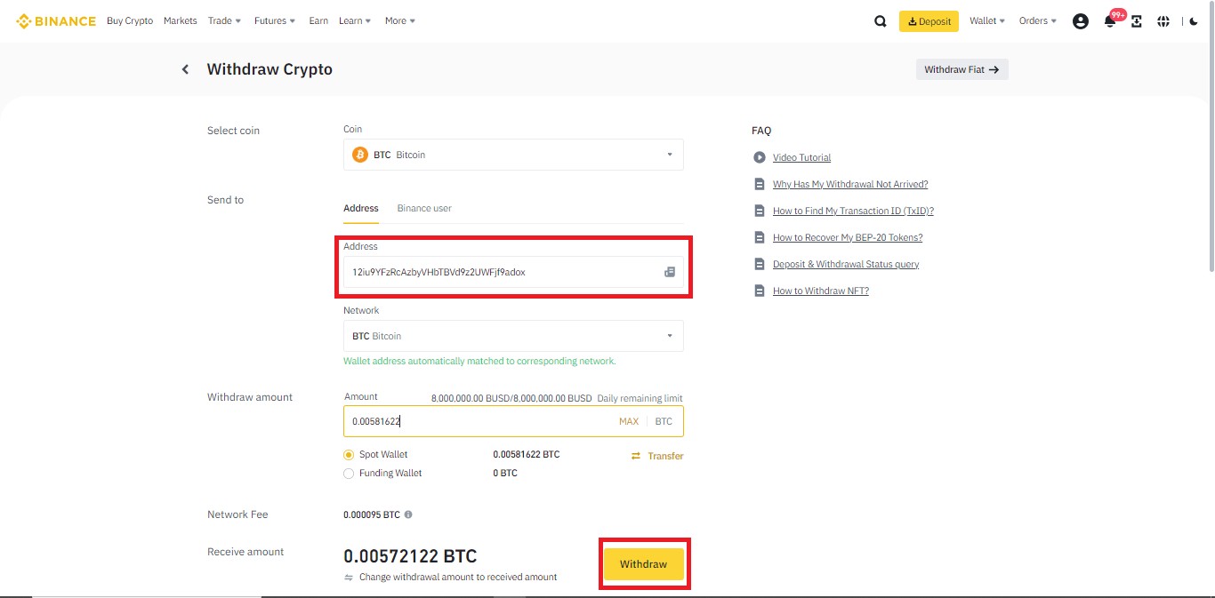The image size is (1215, 598).
Task: Expand the Futures menu
Action: [275, 20]
